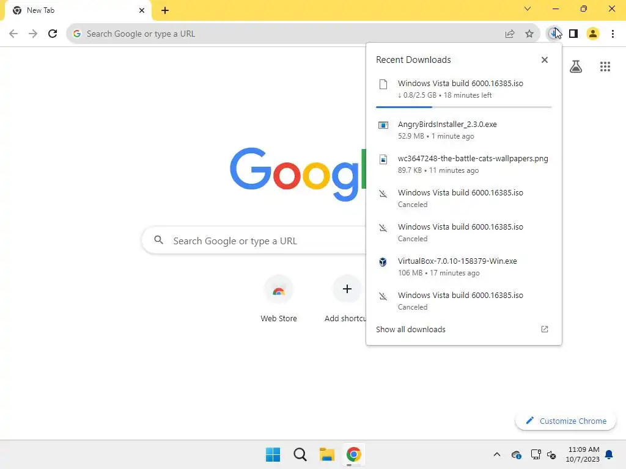This screenshot has width=626, height=469.
Task: Click the battle-cats wallpaper png file icon
Action: point(383,159)
